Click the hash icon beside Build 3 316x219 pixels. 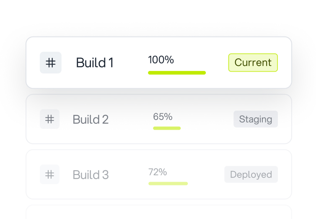(49, 175)
